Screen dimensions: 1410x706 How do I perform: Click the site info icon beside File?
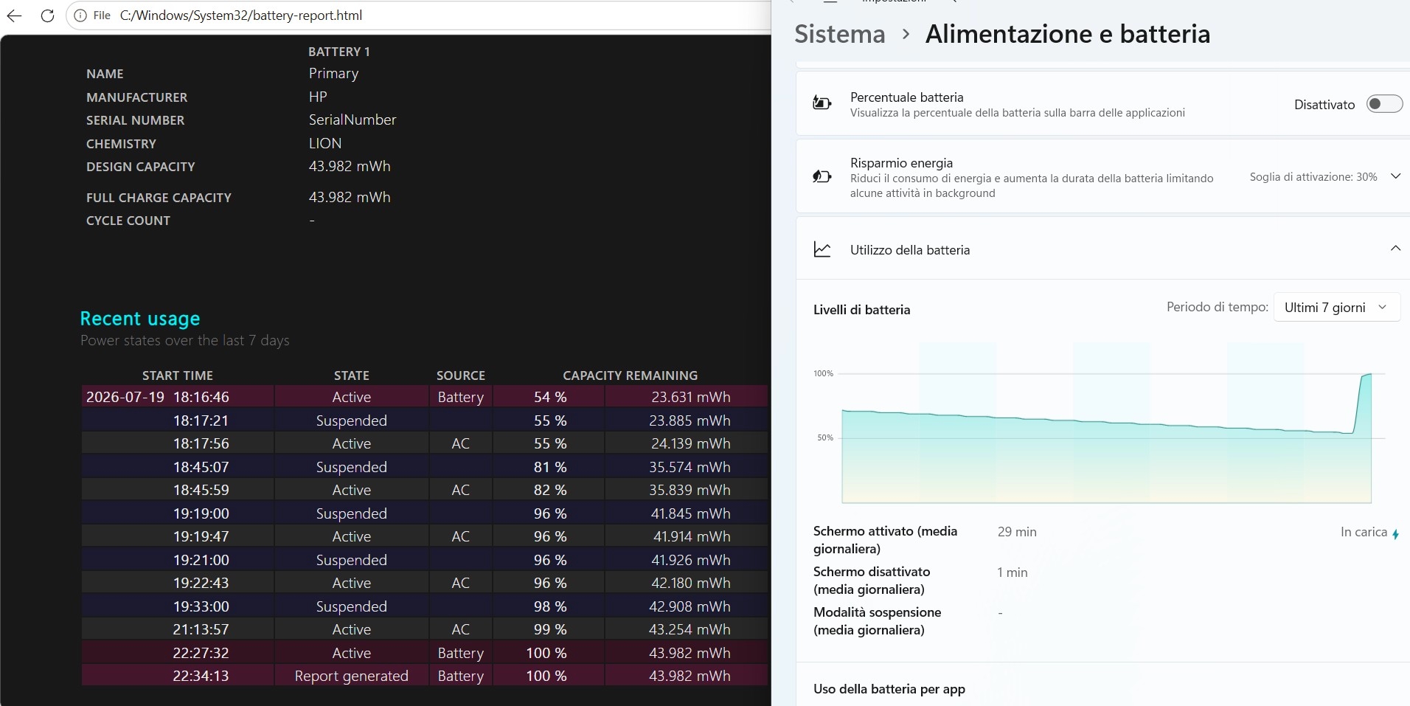point(80,15)
